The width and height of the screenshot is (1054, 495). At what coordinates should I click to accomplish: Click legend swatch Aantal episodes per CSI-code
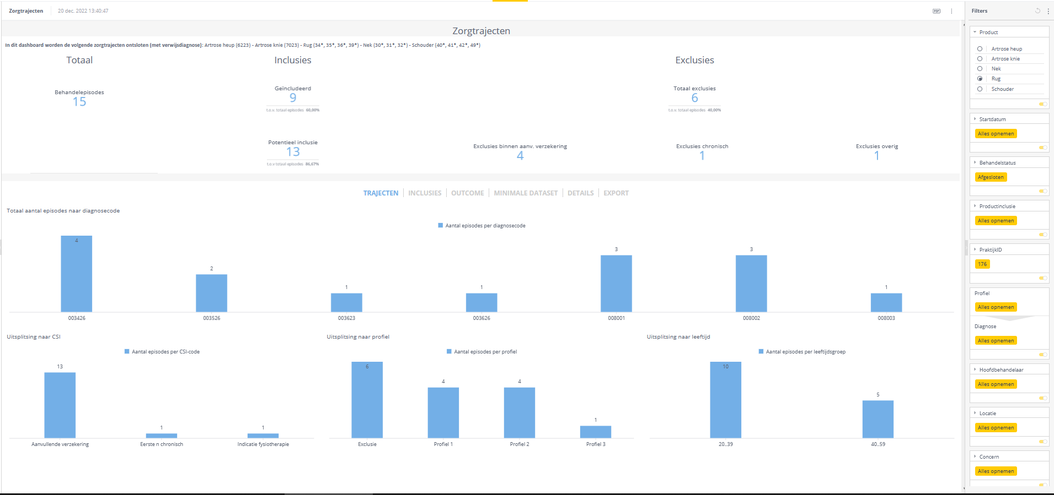(x=127, y=352)
